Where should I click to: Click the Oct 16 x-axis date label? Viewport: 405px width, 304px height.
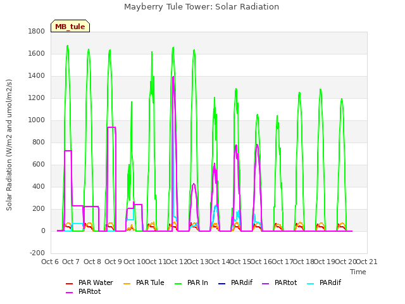pos(261,262)
